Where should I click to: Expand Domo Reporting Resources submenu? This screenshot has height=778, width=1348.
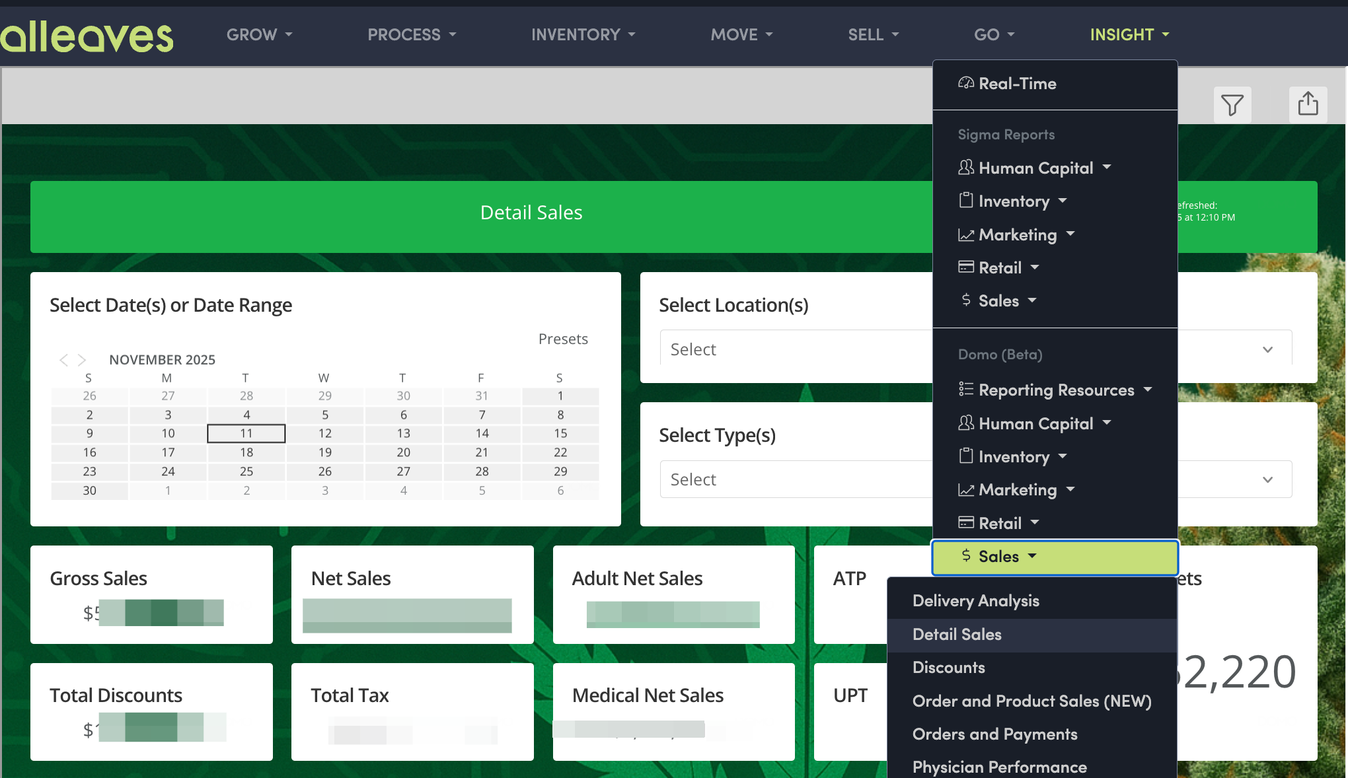tap(1055, 390)
